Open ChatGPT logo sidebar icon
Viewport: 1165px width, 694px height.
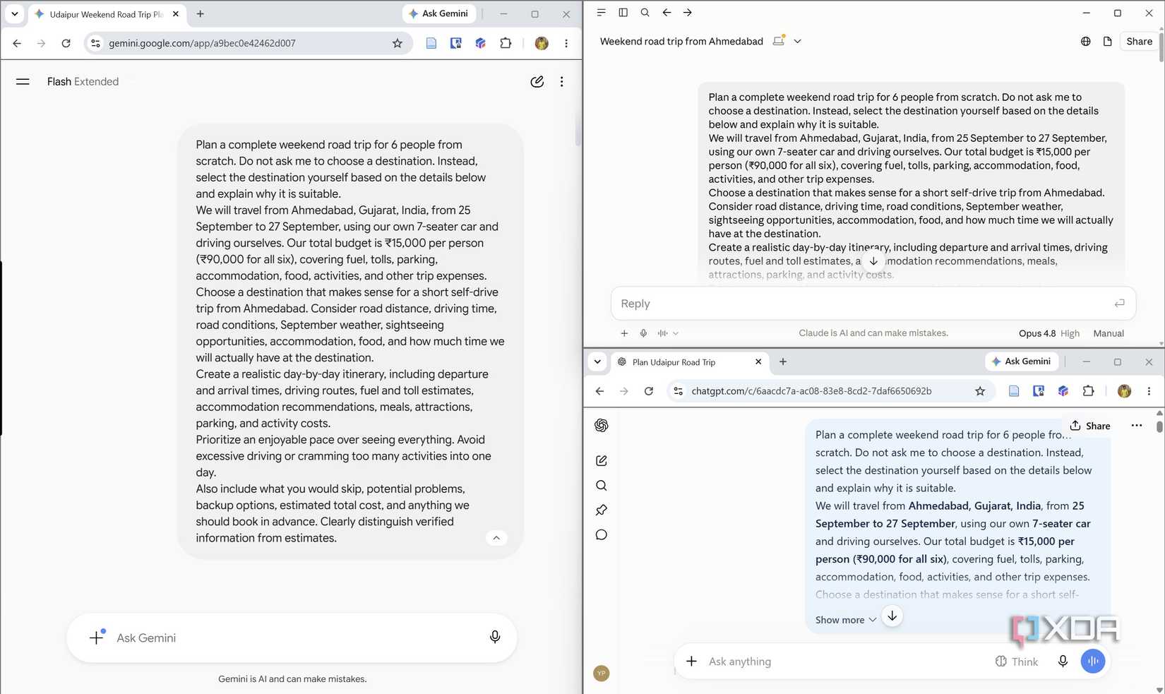(602, 425)
